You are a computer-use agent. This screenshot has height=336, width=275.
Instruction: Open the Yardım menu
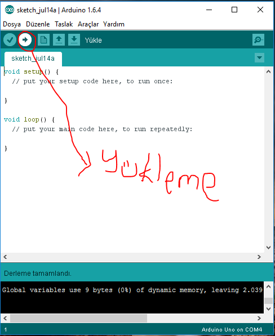[114, 24]
